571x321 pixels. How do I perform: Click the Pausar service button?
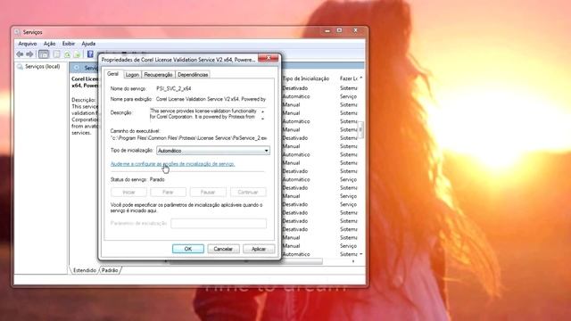pos(208,192)
